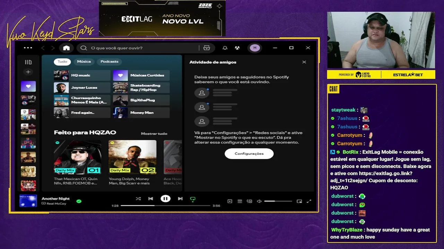This screenshot has width=444, height=249.
Task: Click the EstrelaBet sponsor logo
Action: (408, 75)
